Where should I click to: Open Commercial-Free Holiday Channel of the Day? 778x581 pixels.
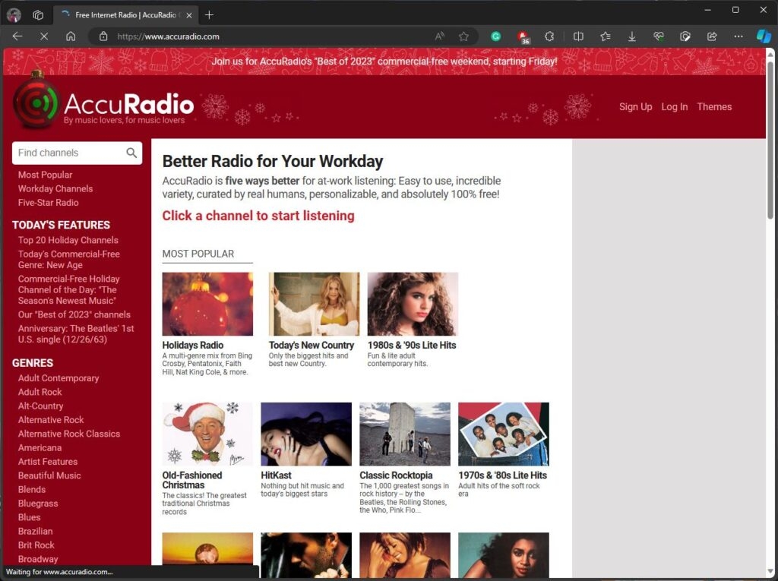(68, 290)
